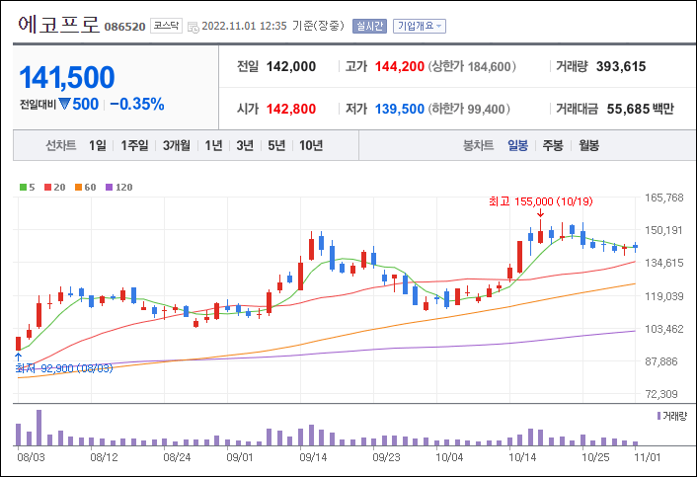Click the 11/01 date axis label
This screenshot has width=697, height=477.
tap(648, 457)
